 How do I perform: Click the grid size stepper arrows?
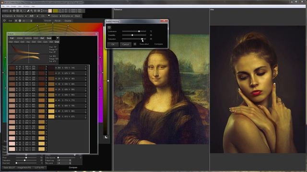31,21
